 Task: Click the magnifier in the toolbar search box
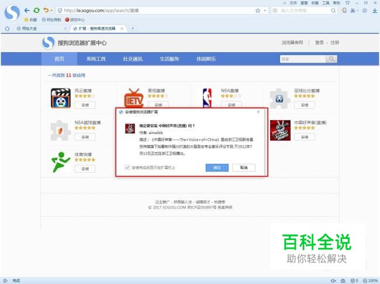point(333,11)
